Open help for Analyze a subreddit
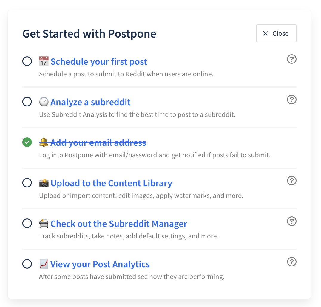Image resolution: width=321 pixels, height=307 pixels. tap(292, 100)
